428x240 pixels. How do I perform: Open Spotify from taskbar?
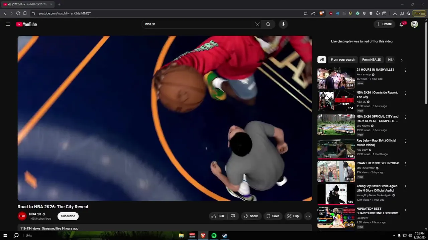coord(214,235)
